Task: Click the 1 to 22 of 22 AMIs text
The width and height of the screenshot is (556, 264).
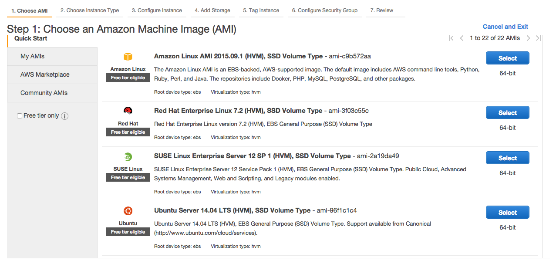Action: [495, 38]
